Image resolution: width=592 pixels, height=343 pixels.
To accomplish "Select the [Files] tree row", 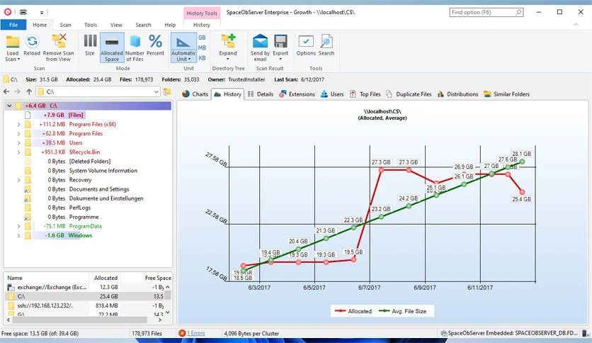I will point(88,115).
